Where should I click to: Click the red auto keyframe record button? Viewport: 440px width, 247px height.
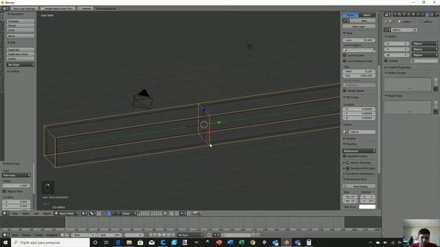click(209, 235)
